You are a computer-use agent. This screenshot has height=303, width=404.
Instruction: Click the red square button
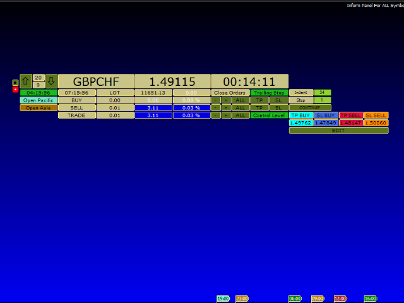(x=15, y=90)
